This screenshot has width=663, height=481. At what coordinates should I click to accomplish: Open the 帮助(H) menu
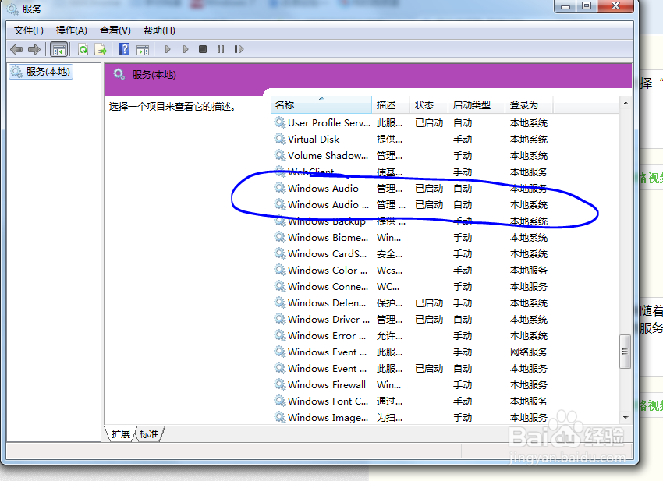click(x=159, y=30)
